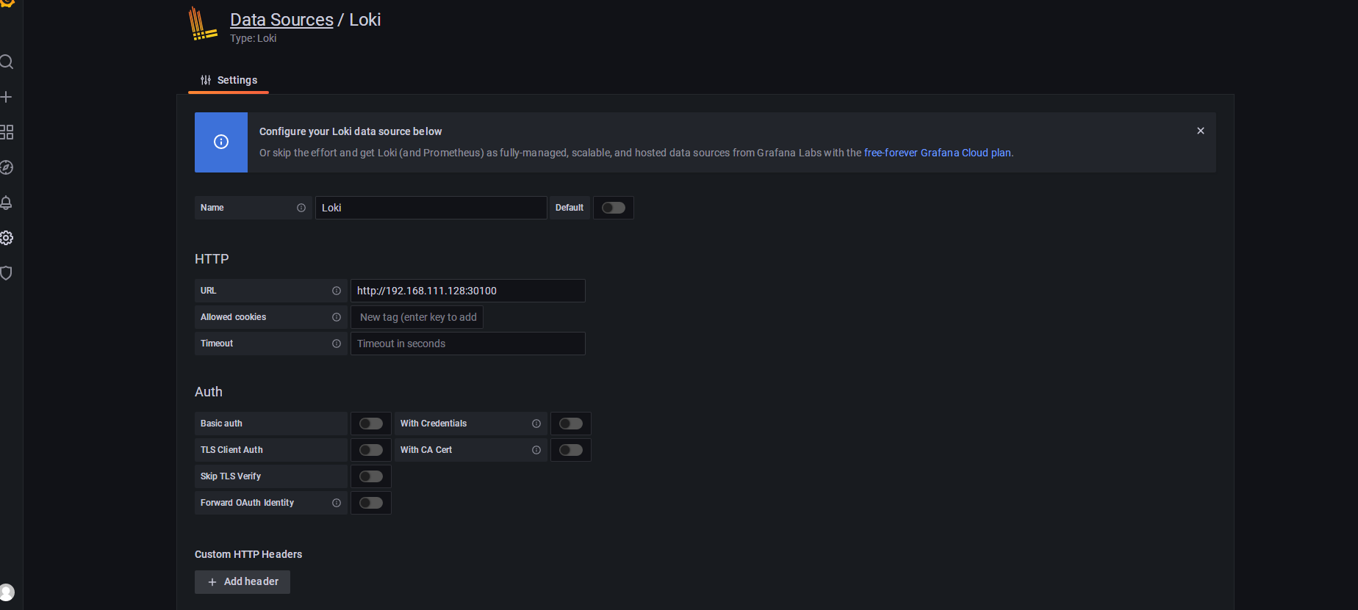Open the Configuration gear icon
Screen dimensions: 1358x610
7,238
